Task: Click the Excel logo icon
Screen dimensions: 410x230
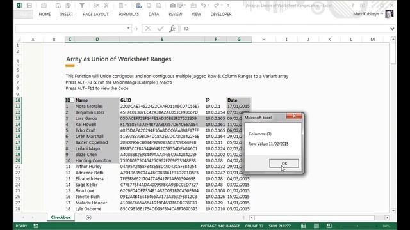Action: (19, 5)
